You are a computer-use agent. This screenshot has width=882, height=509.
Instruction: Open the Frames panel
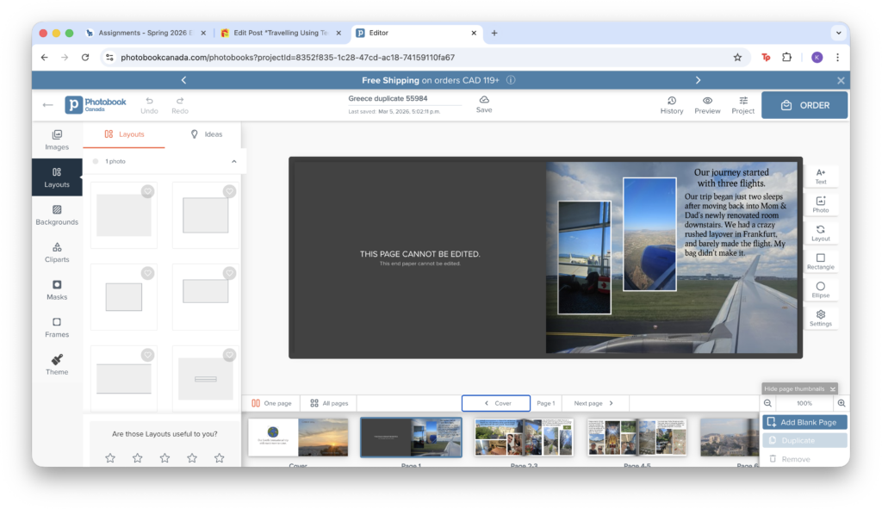tap(57, 326)
